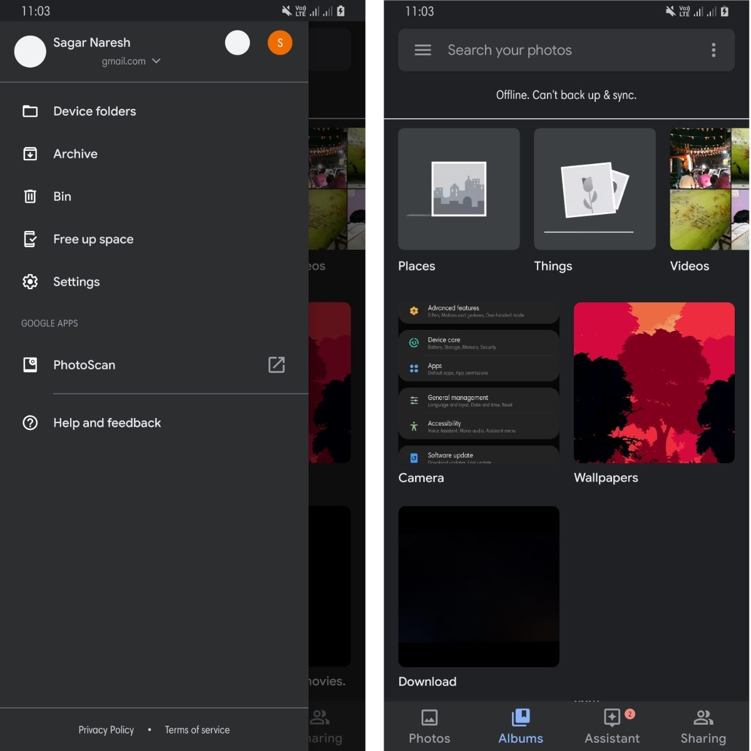
Task: Click the Free up space phone icon
Action: point(30,239)
